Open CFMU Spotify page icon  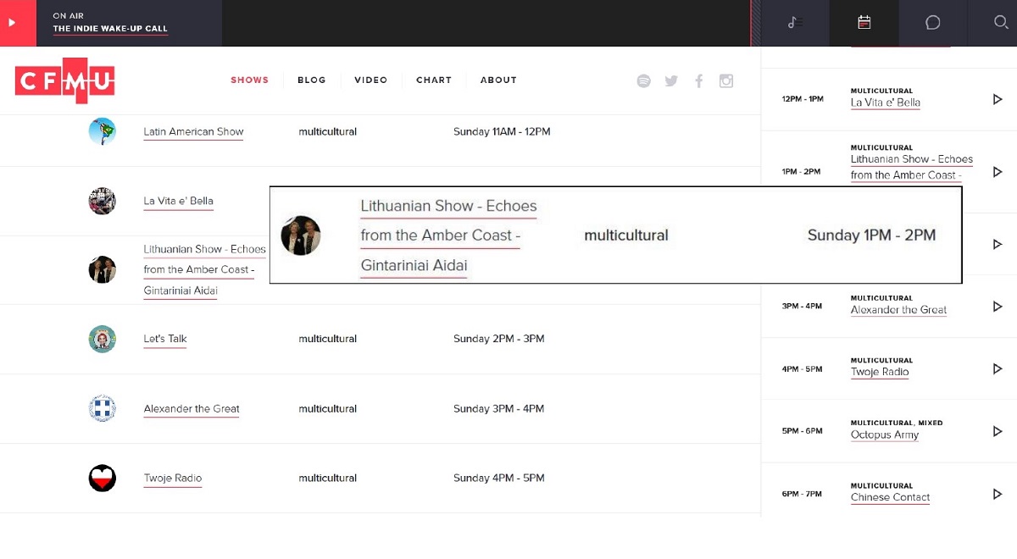(x=643, y=80)
